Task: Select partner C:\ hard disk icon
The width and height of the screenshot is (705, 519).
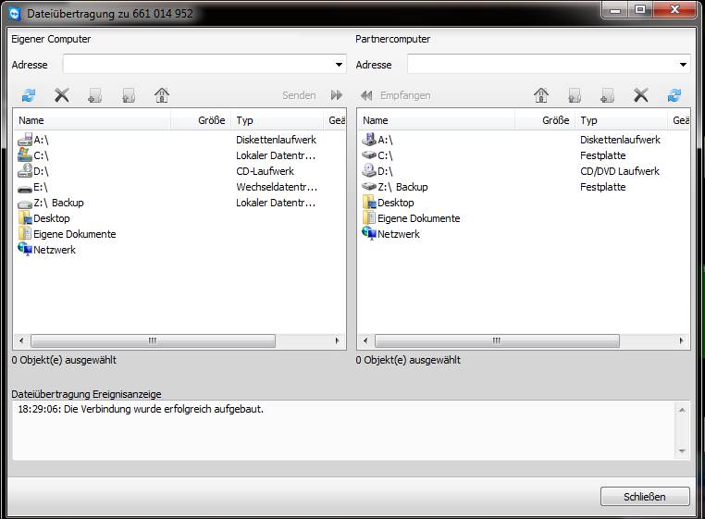Action: (x=369, y=155)
